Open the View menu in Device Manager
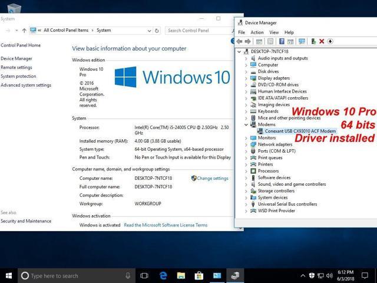 tap(274, 32)
